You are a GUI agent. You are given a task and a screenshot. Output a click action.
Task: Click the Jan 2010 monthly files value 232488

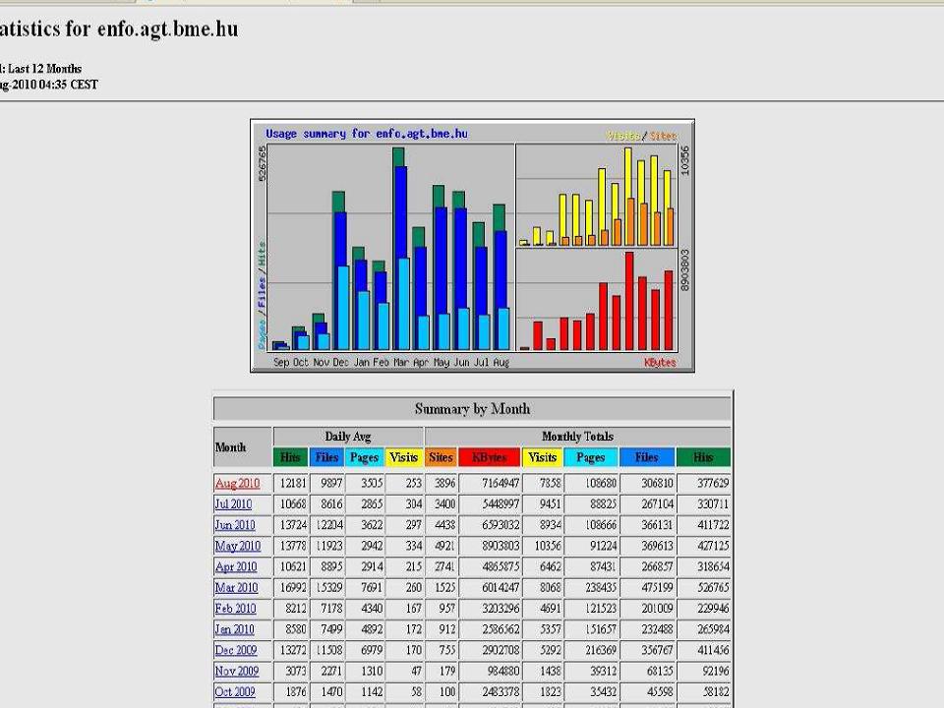(x=657, y=629)
